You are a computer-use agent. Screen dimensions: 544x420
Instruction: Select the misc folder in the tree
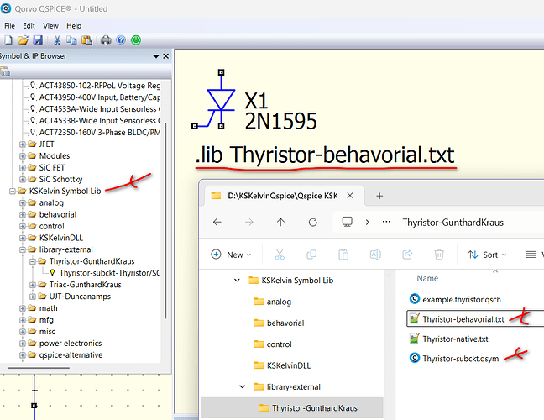click(47, 332)
